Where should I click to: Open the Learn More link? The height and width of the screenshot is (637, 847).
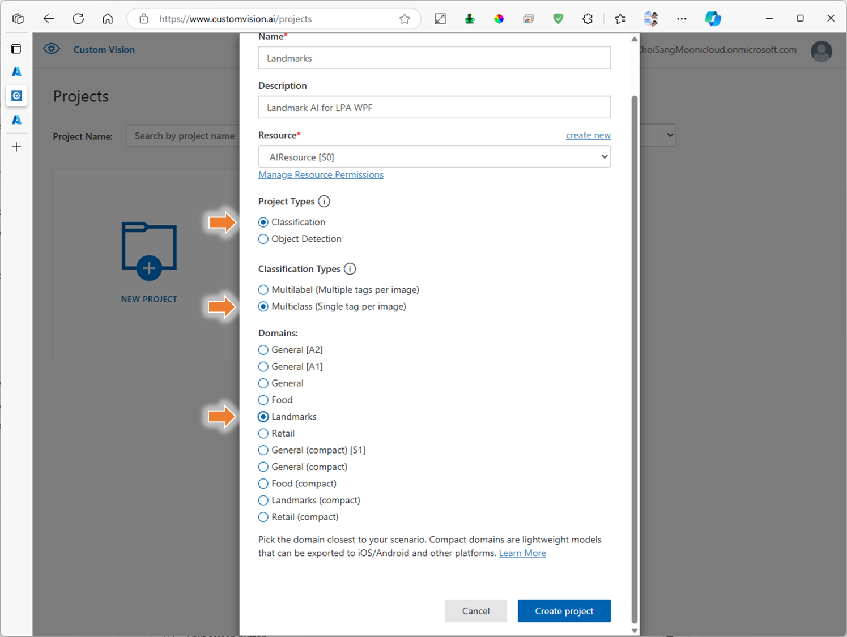pyautogui.click(x=522, y=553)
